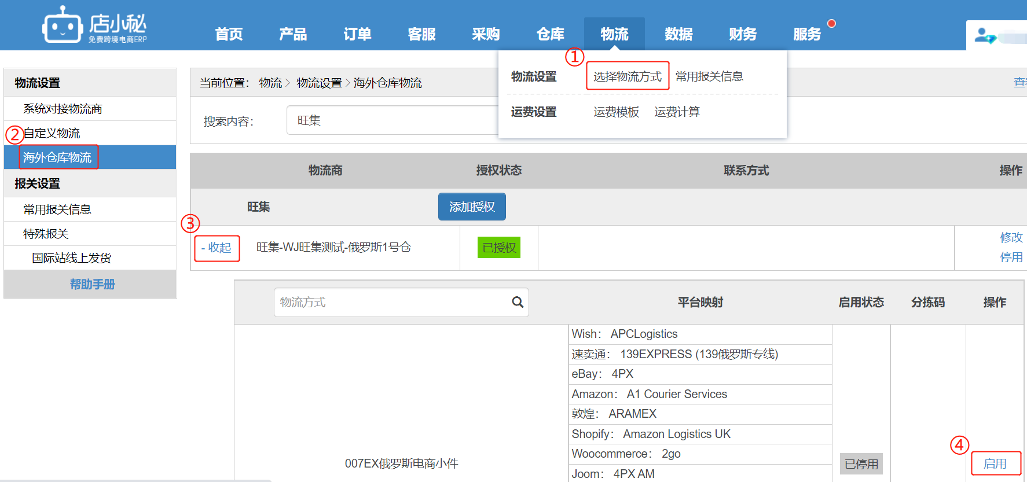The height and width of the screenshot is (482, 1027).
Task: Click the 物流 breadcrumb link
Action: [x=270, y=83]
